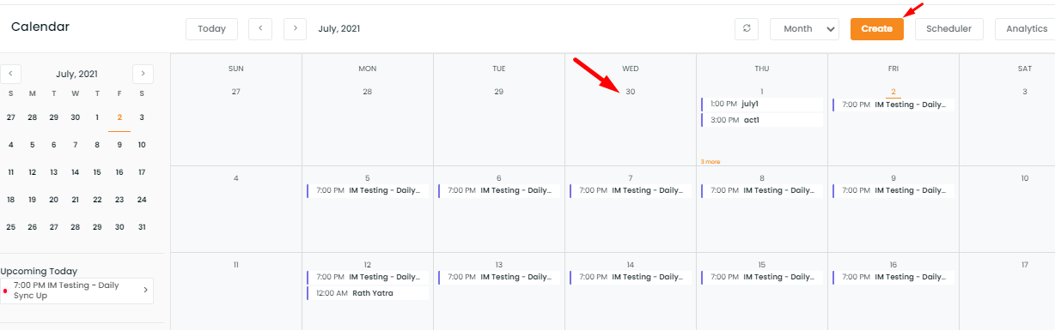The height and width of the screenshot is (330, 1055).
Task: Open the upcoming event chevron arrow
Action: [x=145, y=291]
